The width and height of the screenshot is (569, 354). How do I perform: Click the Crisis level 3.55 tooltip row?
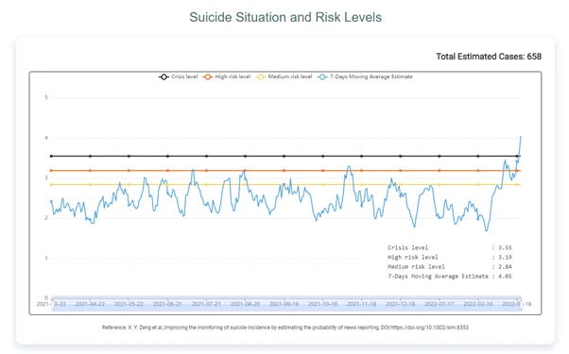tap(450, 248)
